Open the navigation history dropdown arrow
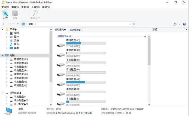The image size is (189, 116). click(x=14, y=24)
